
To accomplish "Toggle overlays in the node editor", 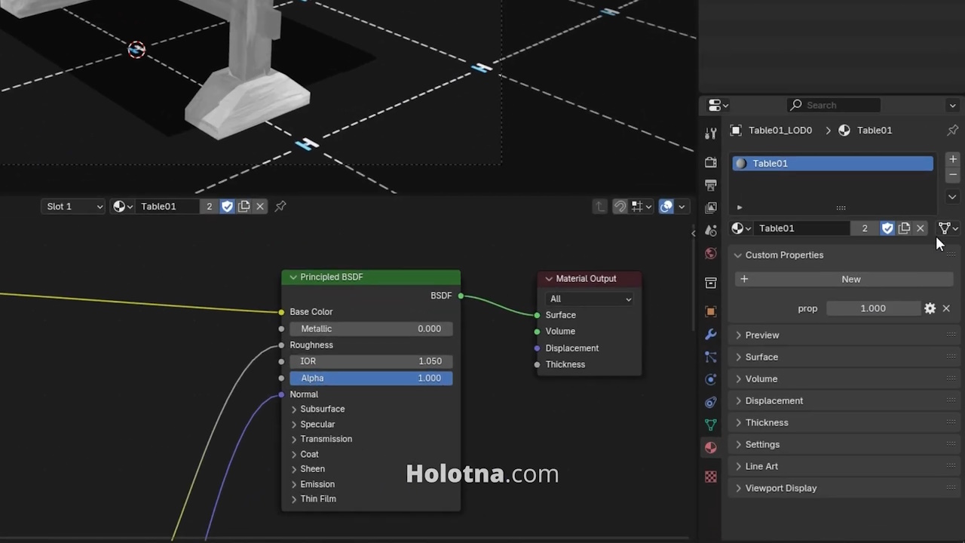I will [x=666, y=206].
